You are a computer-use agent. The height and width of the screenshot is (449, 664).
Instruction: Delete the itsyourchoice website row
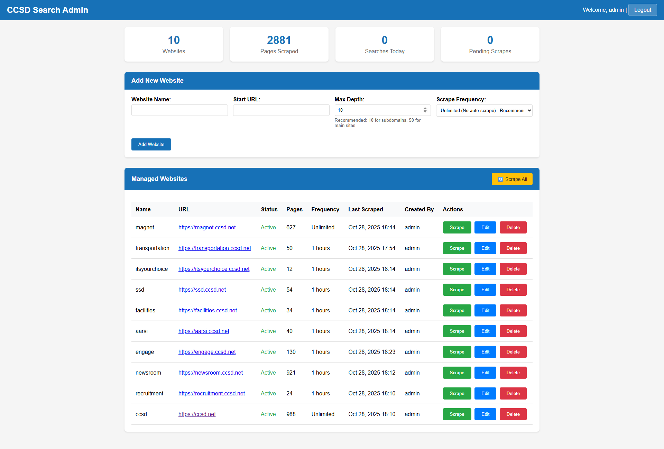(x=513, y=269)
